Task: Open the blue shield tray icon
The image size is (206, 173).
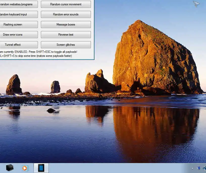Action: coord(199,168)
